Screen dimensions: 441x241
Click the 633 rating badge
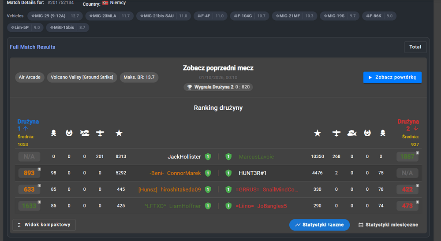coord(29,189)
